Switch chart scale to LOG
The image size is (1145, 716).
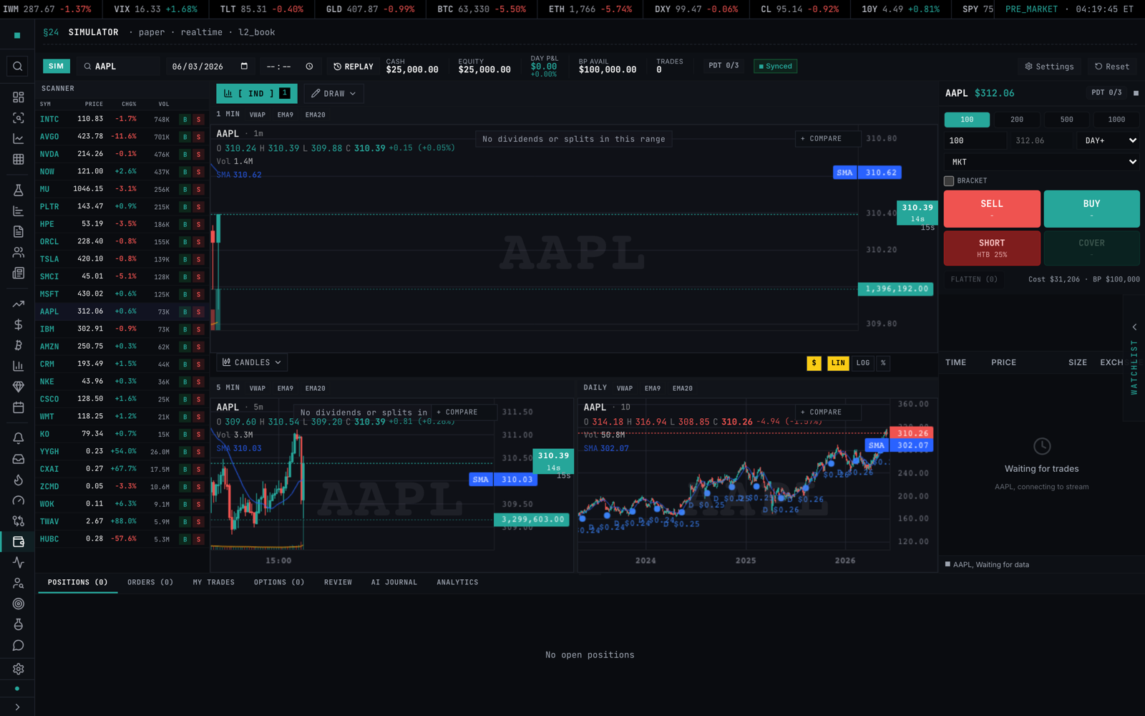[x=863, y=363]
